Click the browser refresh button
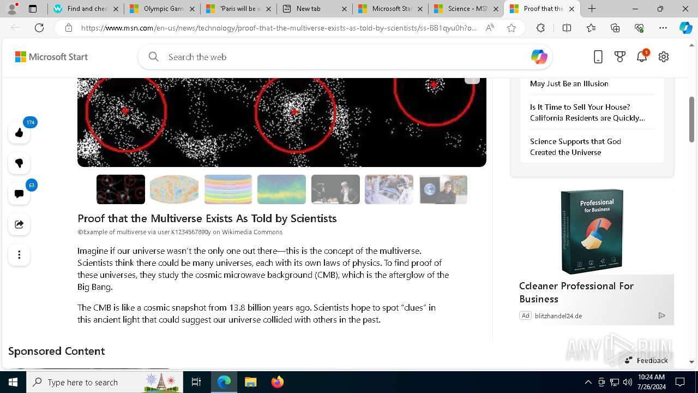 (x=39, y=28)
